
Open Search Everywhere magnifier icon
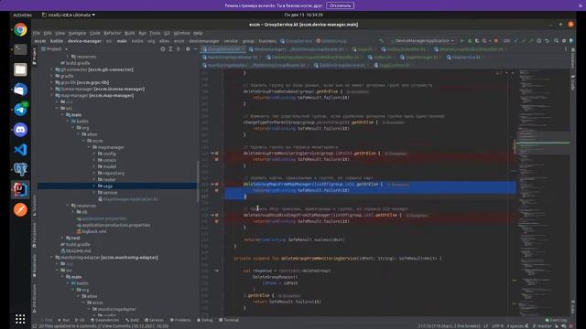pos(557,40)
